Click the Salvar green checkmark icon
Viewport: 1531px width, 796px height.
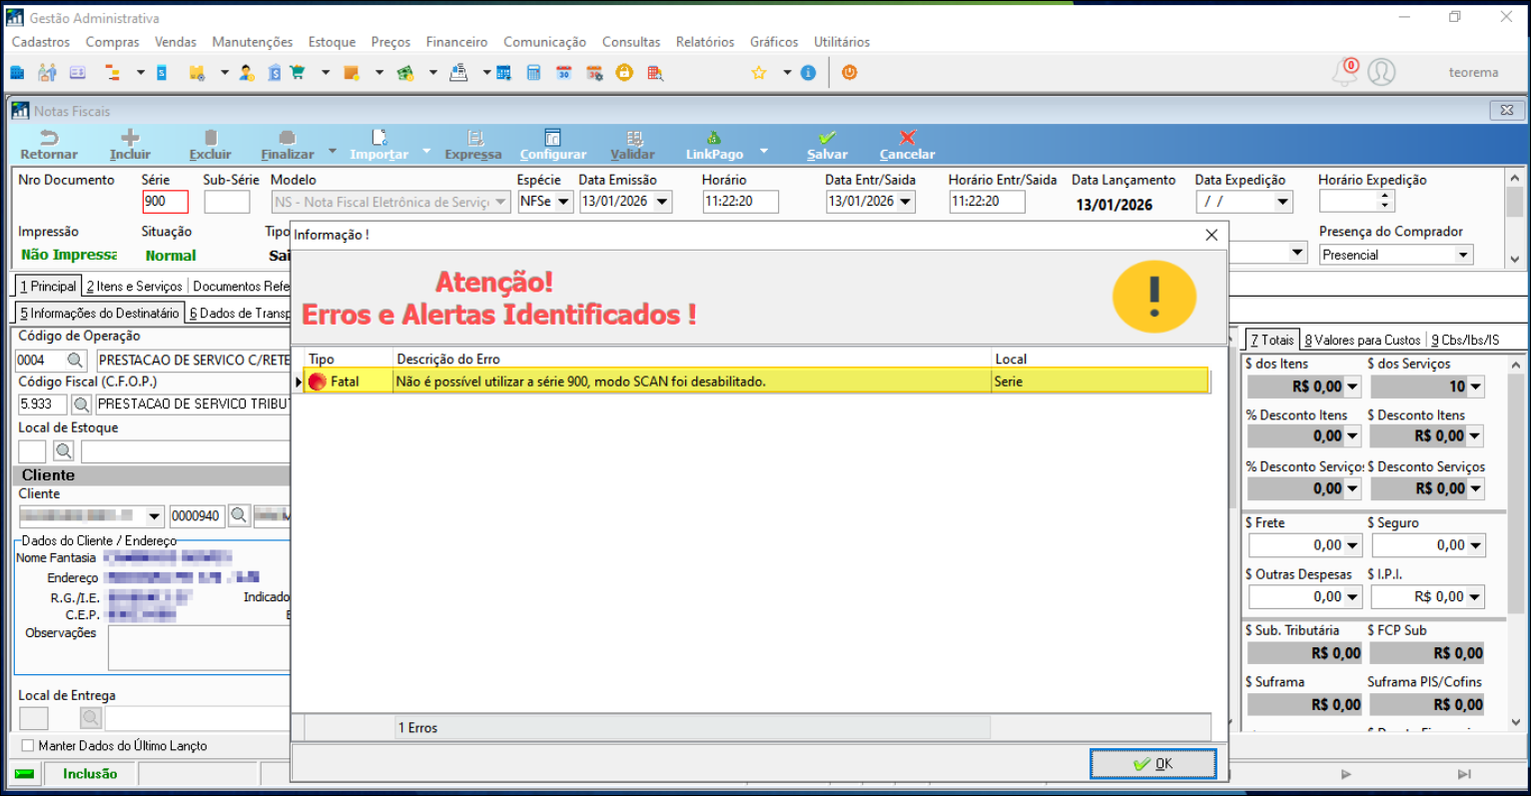click(x=827, y=139)
